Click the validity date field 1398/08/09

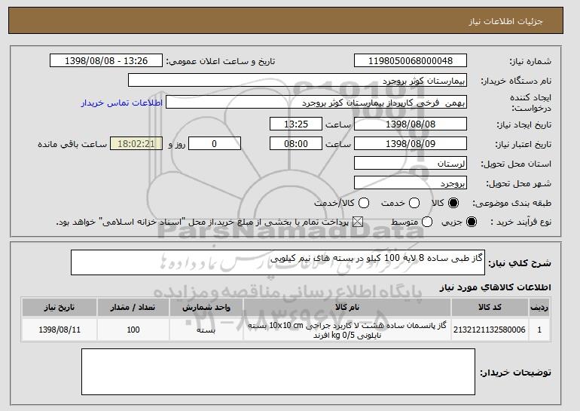tap(411, 144)
